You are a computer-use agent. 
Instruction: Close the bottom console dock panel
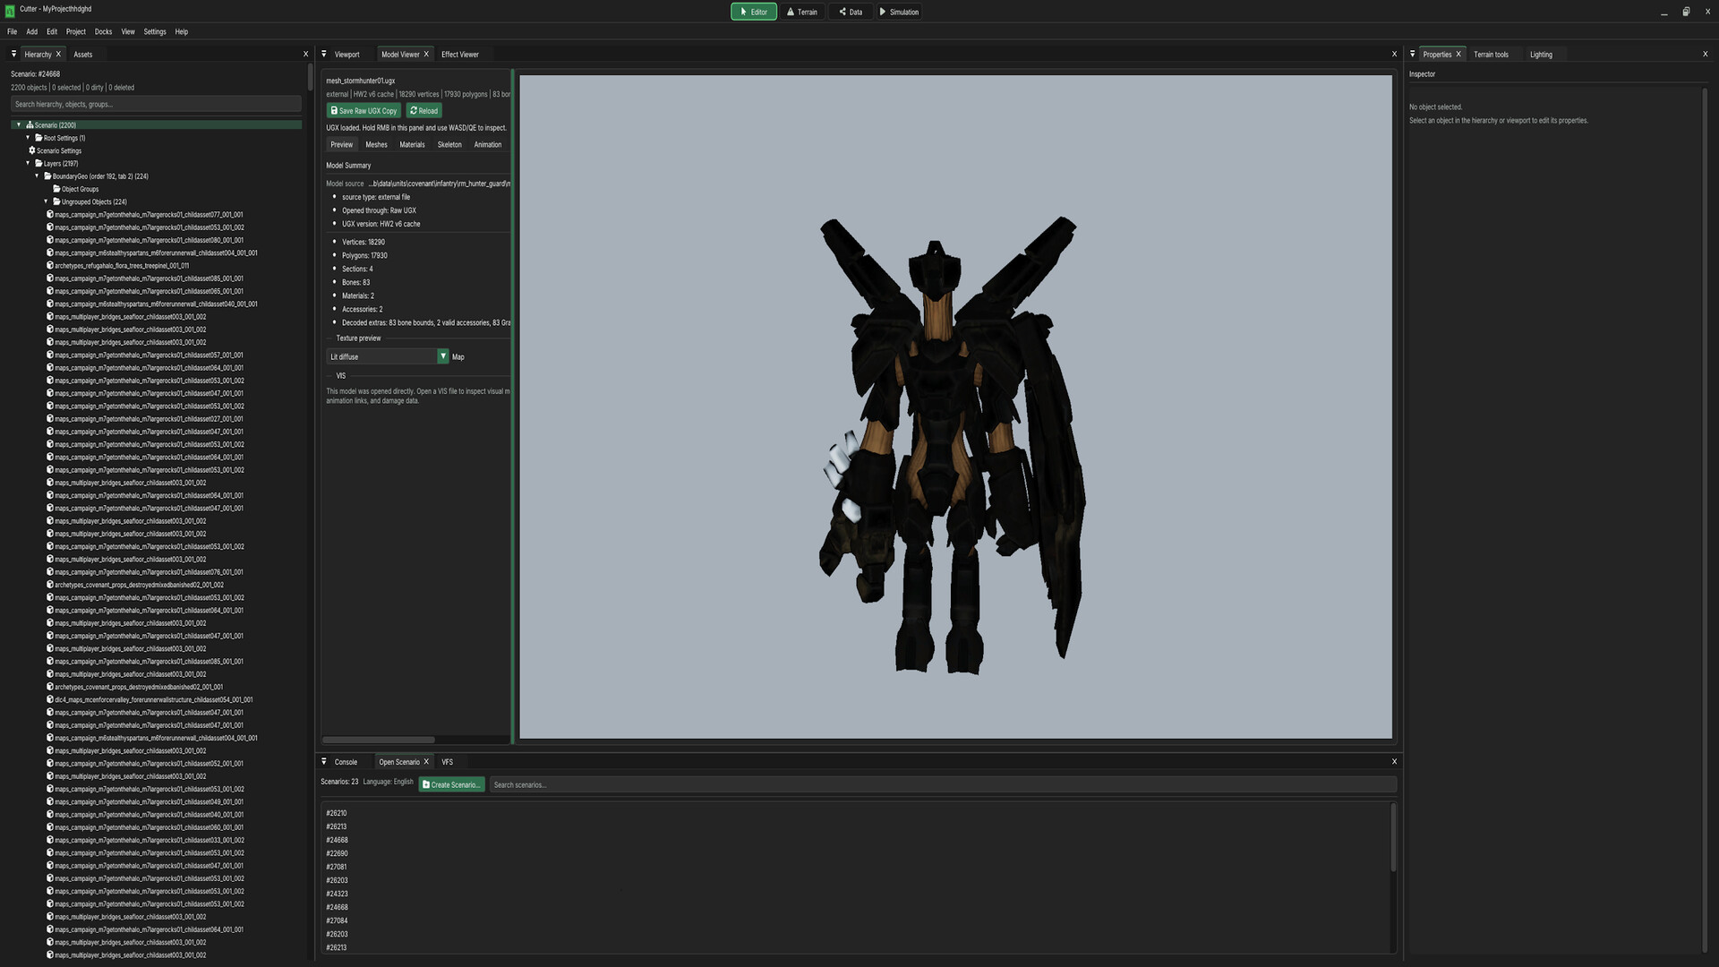[x=1394, y=762]
